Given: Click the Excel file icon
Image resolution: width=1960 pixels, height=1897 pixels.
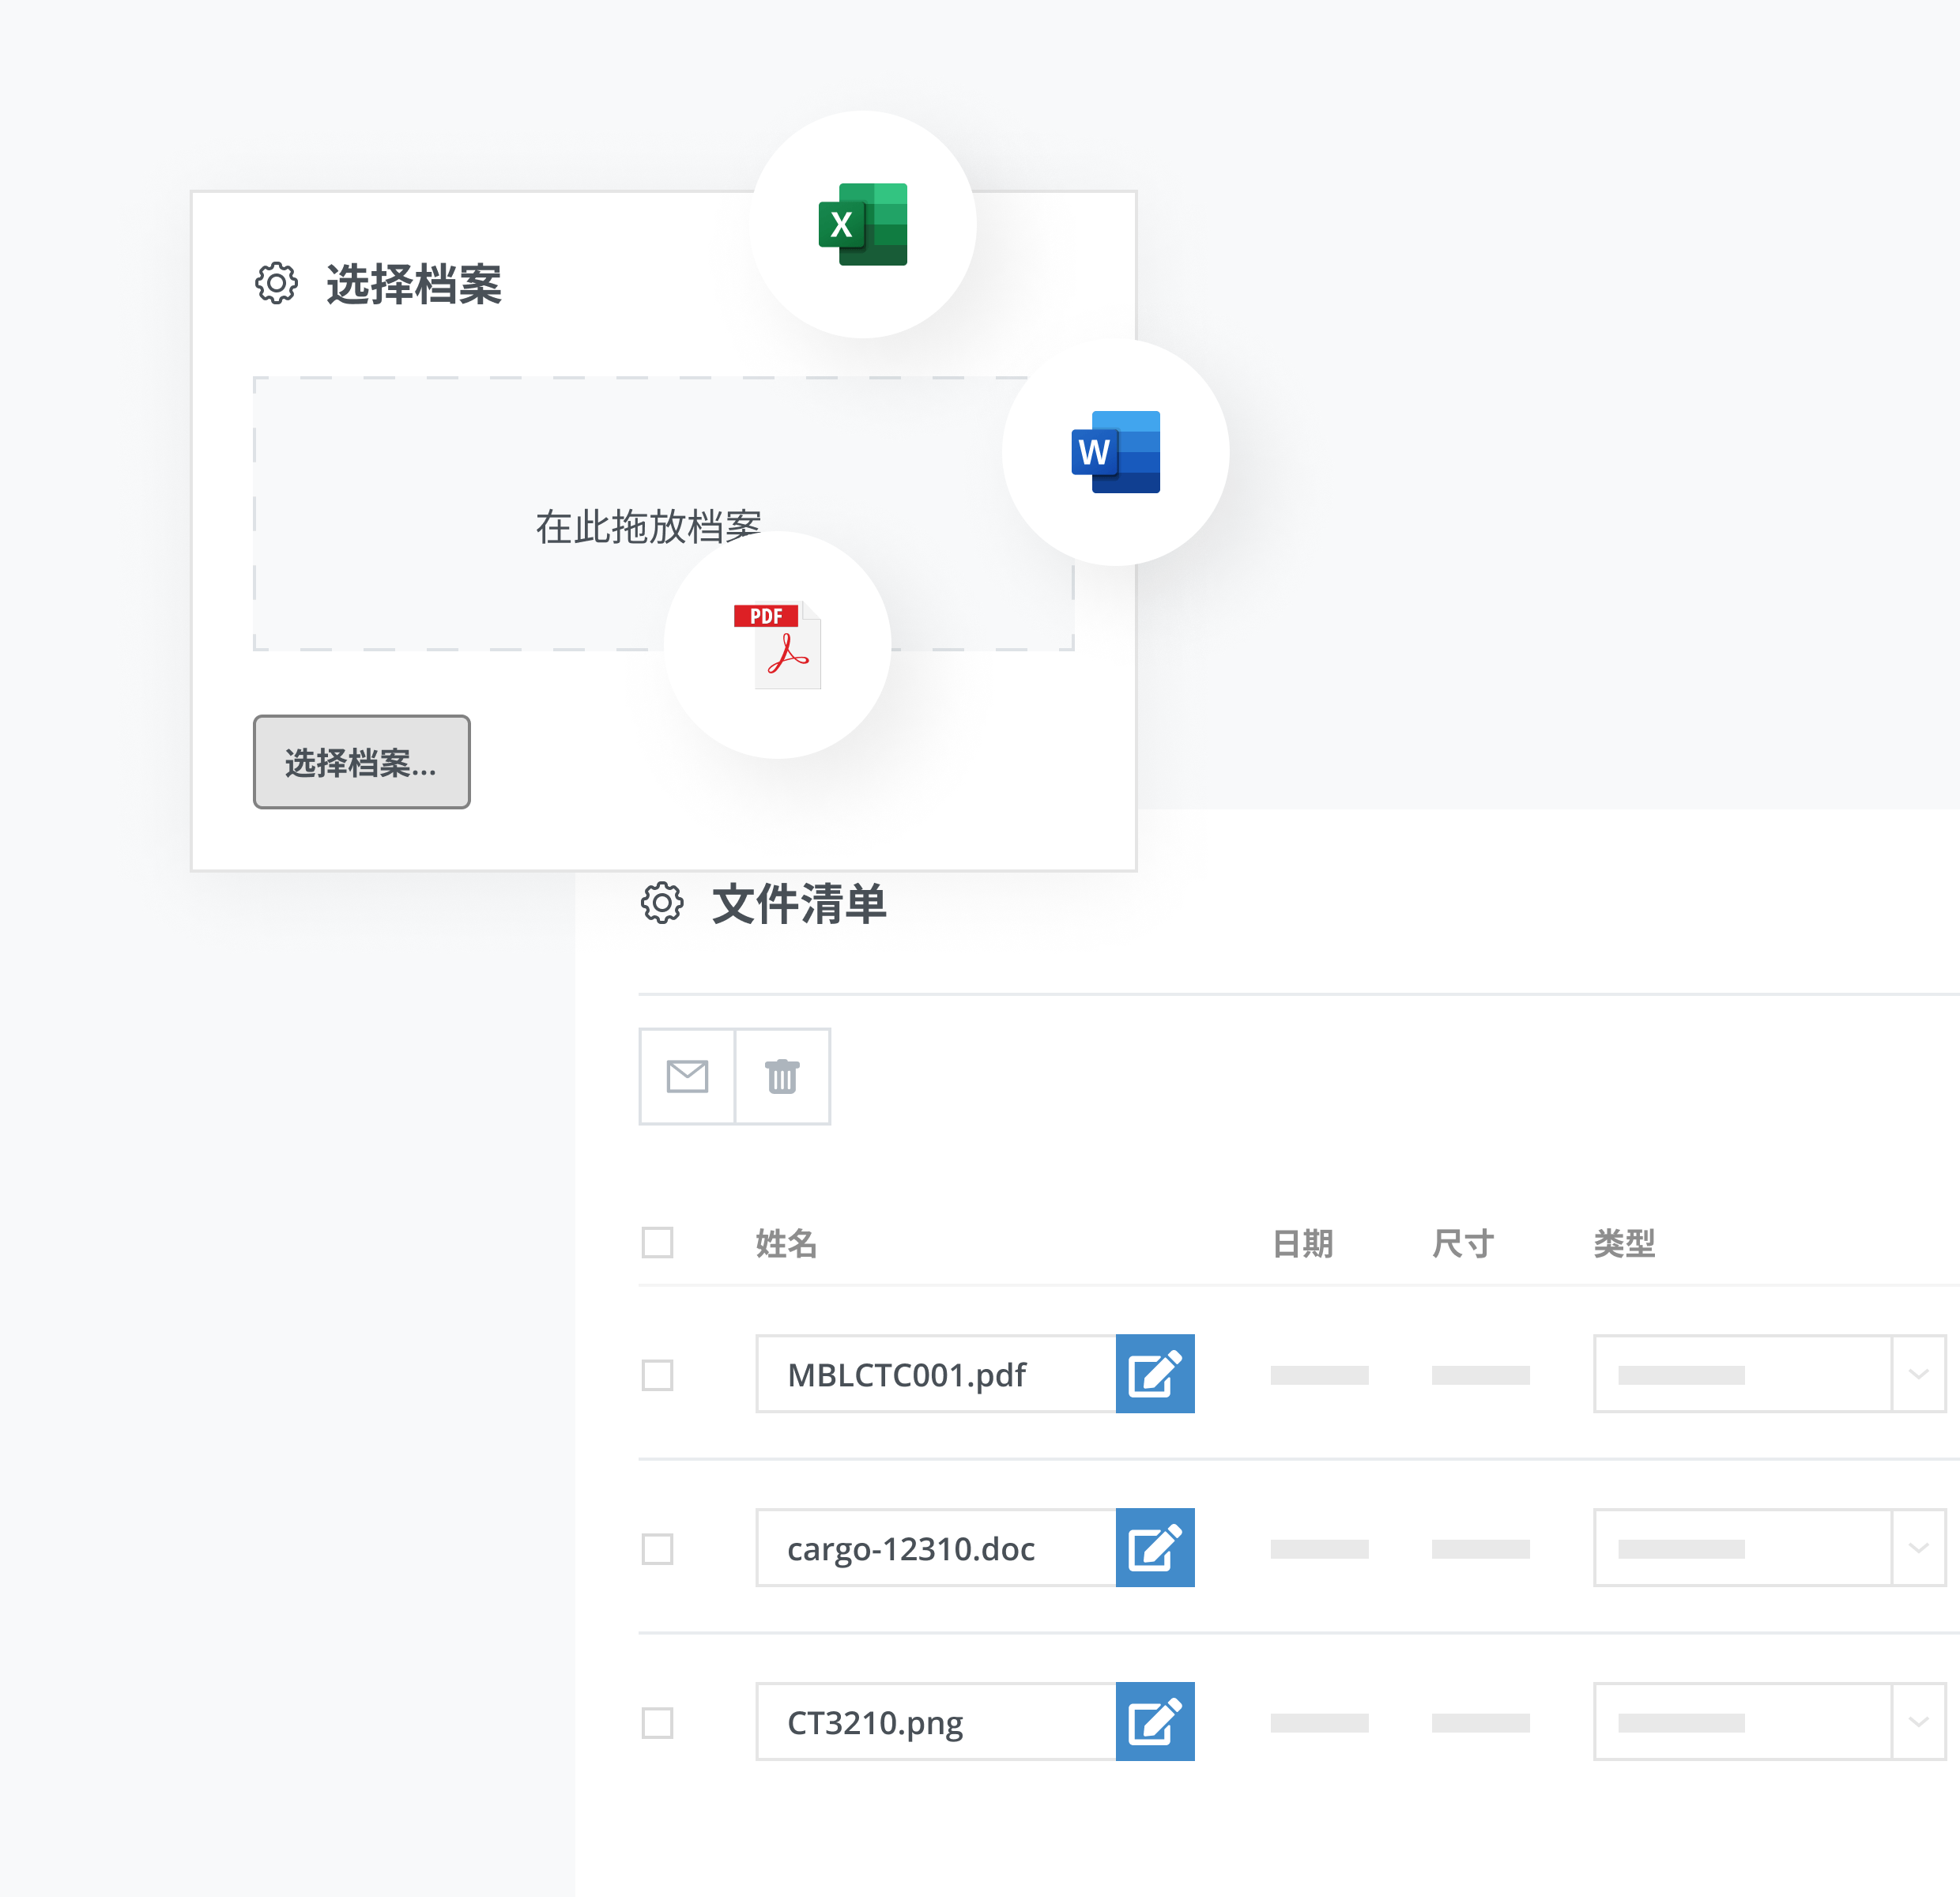Looking at the screenshot, I should 863,224.
